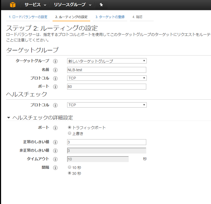
Task: Show info icon for target group プロトコル
Action: click(x=55, y=78)
